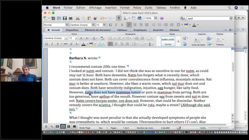Click the vertical document scrollbar

tap(233, 66)
